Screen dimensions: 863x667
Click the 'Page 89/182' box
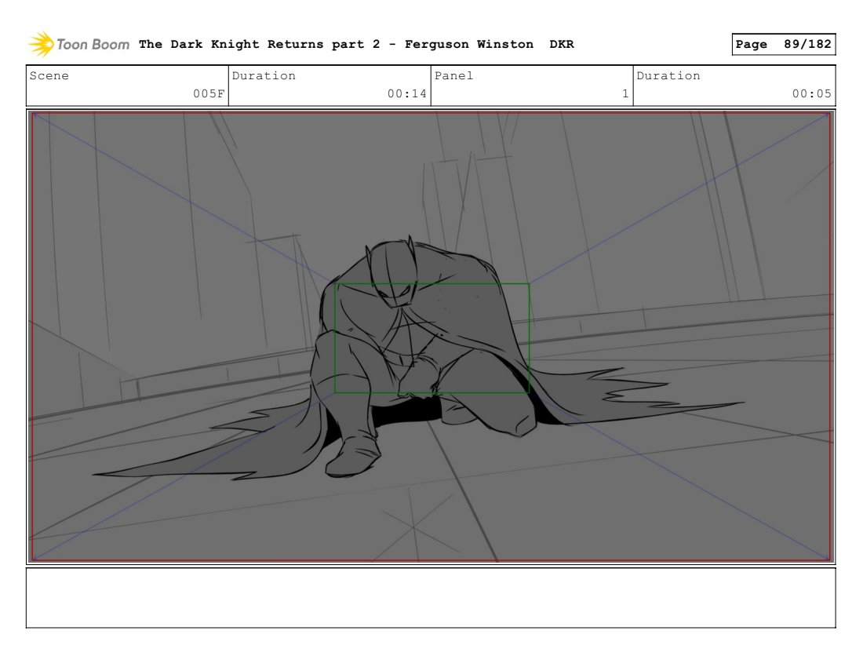point(783,45)
